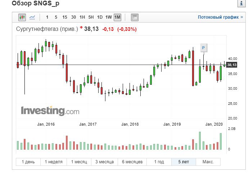The image size is (249, 173).
Task: Select the 1 год range tab
Action: (159, 162)
